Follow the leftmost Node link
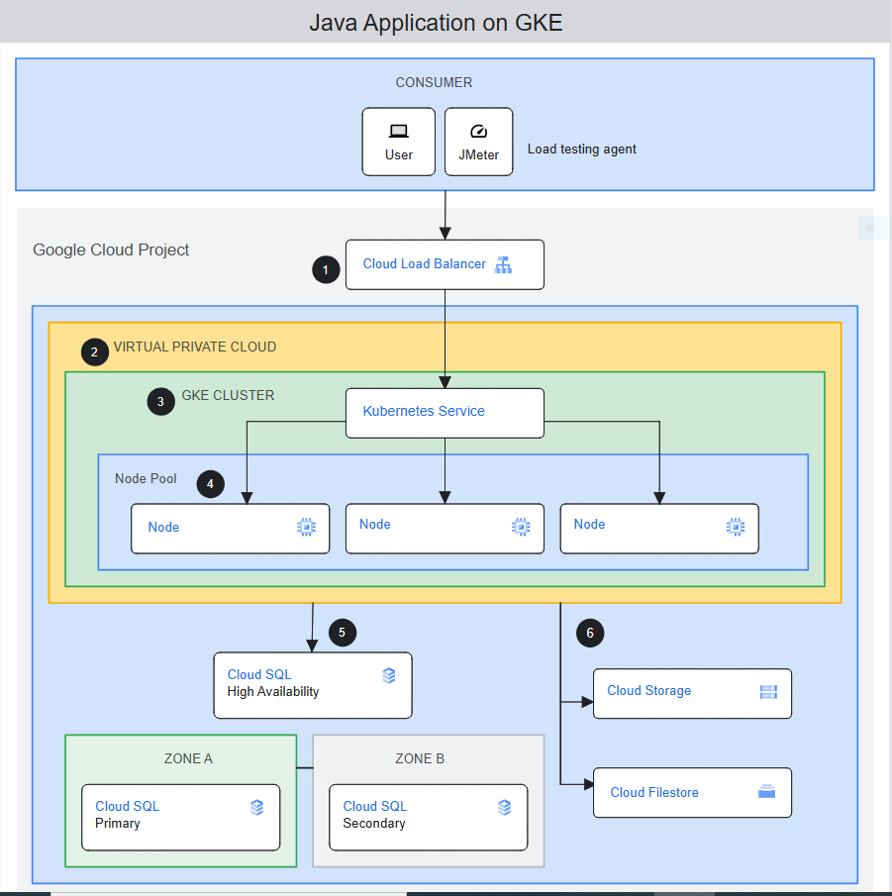 click(x=163, y=527)
